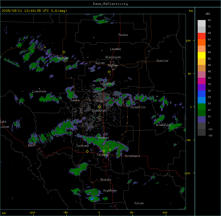
Task: Pick the orange 60-57 dBZ legend swatch
Action: tap(202, 43)
